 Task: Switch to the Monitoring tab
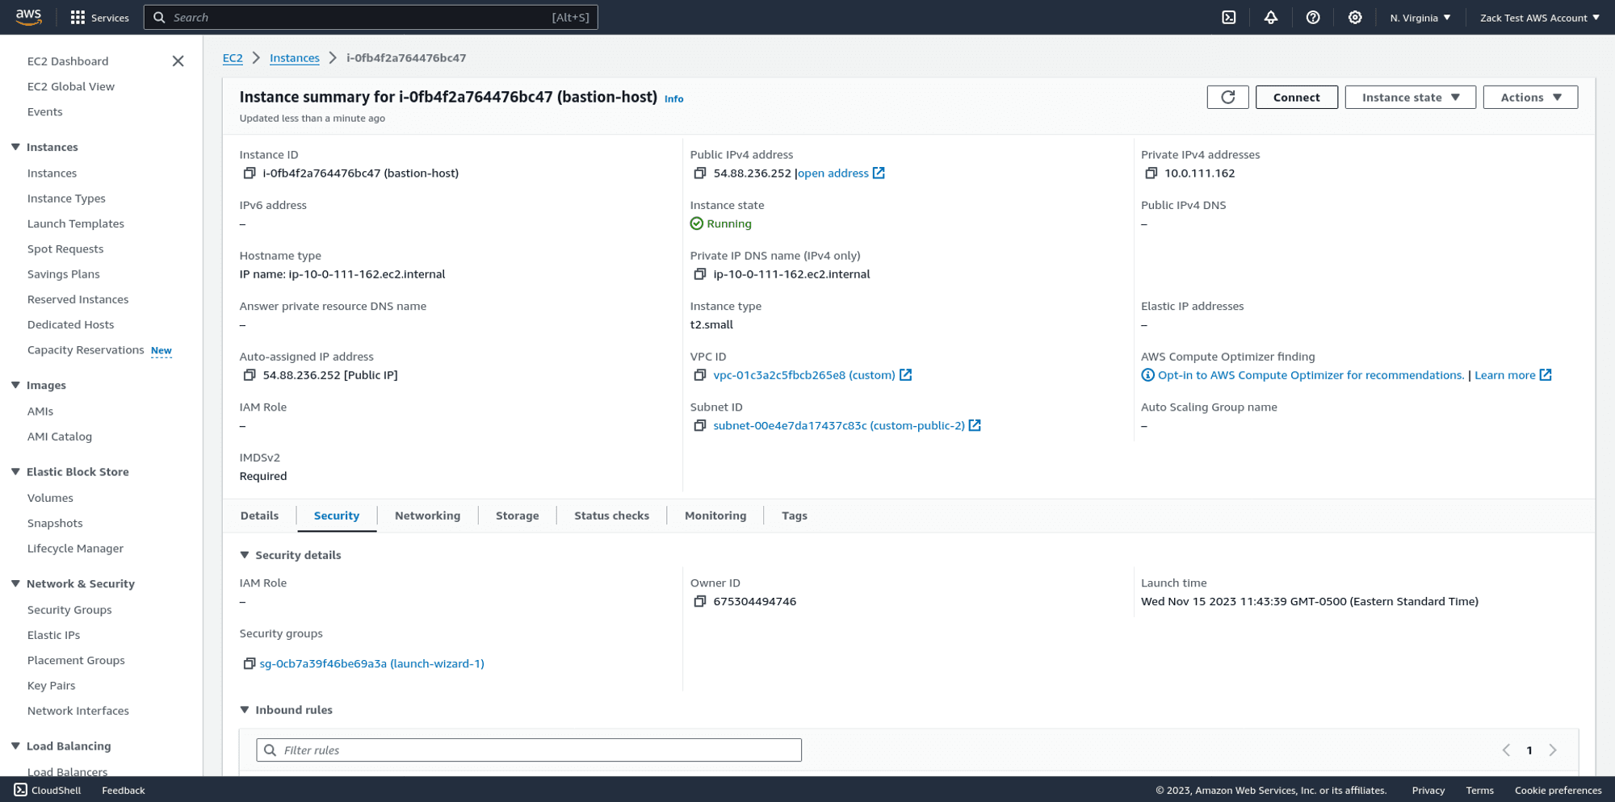click(x=715, y=515)
